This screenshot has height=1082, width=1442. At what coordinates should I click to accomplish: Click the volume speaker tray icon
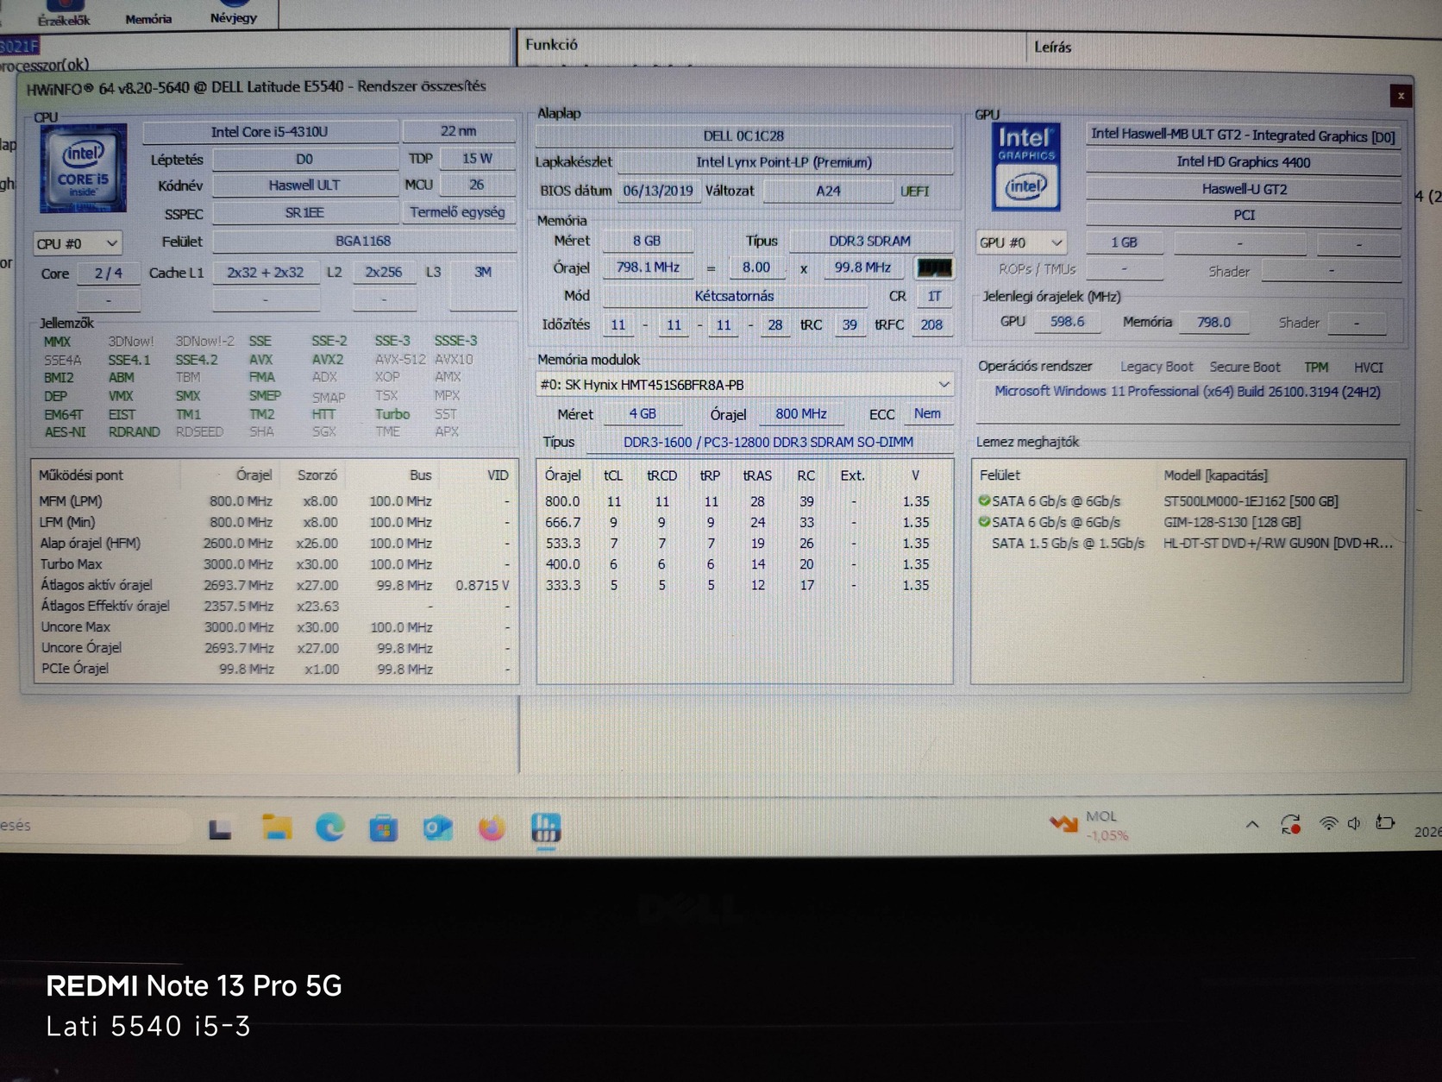coord(1354,823)
